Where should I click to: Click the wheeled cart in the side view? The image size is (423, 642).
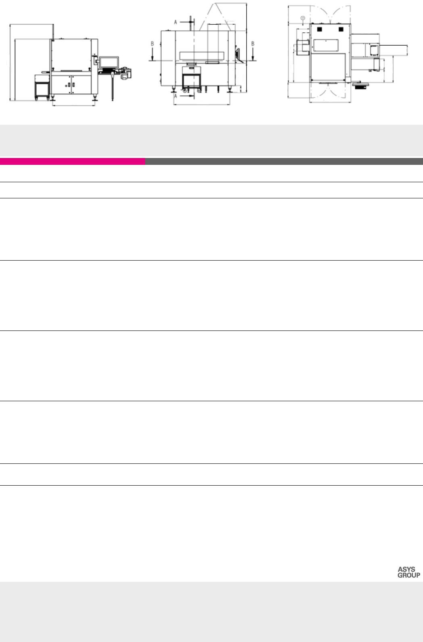(192, 81)
